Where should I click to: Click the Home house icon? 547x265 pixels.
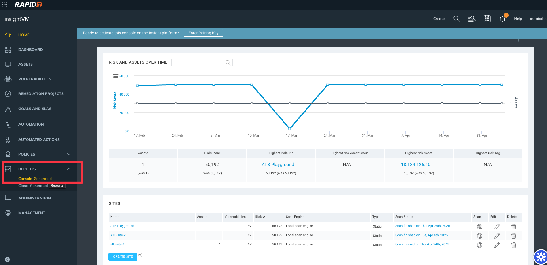pos(8,35)
